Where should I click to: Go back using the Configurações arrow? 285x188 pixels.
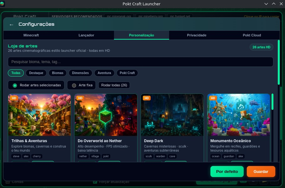(x=12, y=24)
